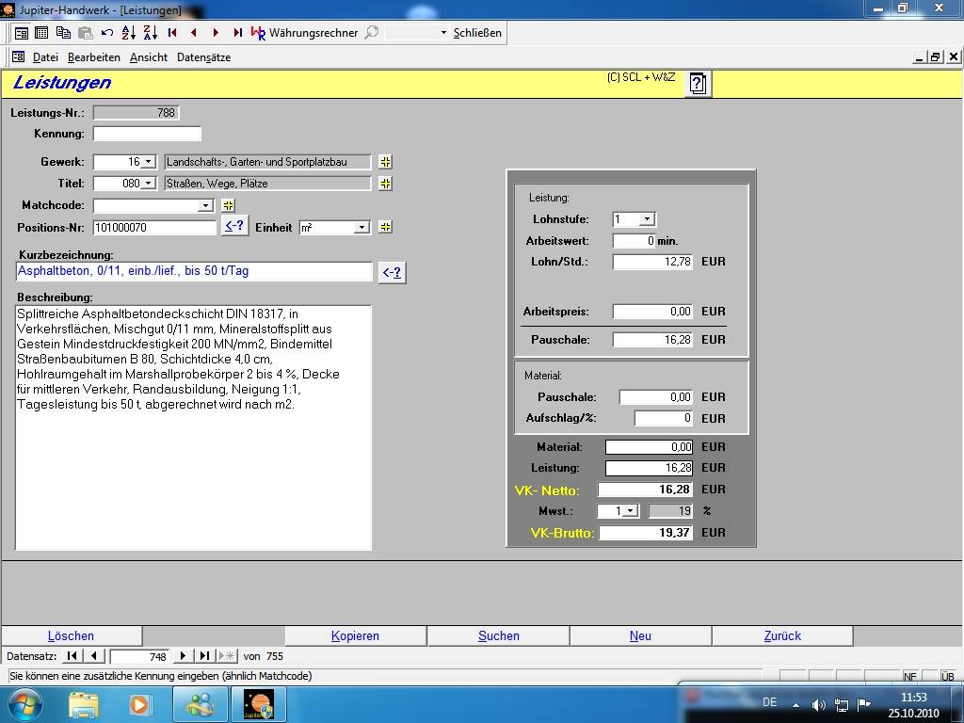Open the Währungsrechner currency calculator
964x723 pixels.
coord(313,32)
